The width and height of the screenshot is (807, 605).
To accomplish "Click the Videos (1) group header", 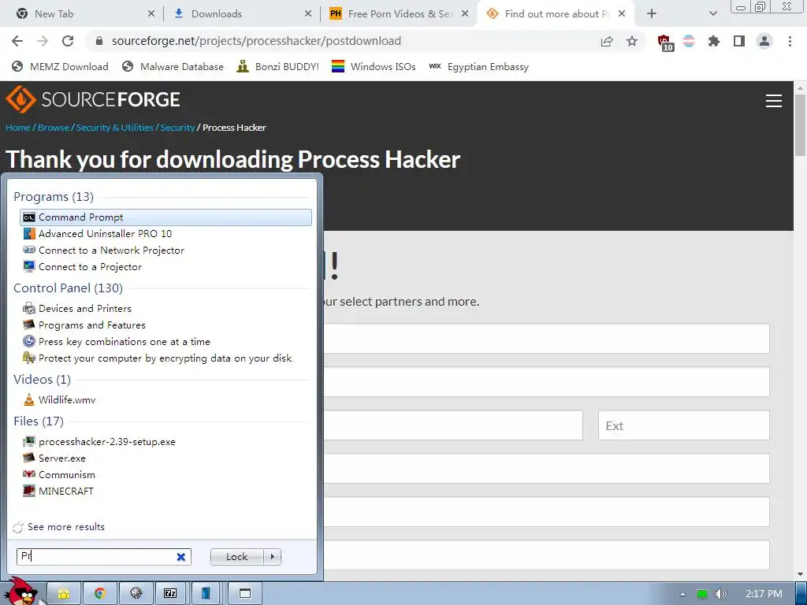I will pos(43,379).
